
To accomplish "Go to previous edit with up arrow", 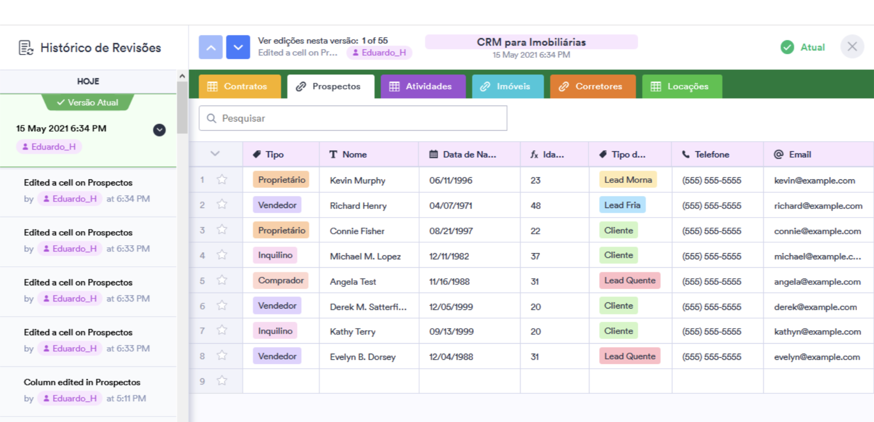I will pyautogui.click(x=211, y=47).
